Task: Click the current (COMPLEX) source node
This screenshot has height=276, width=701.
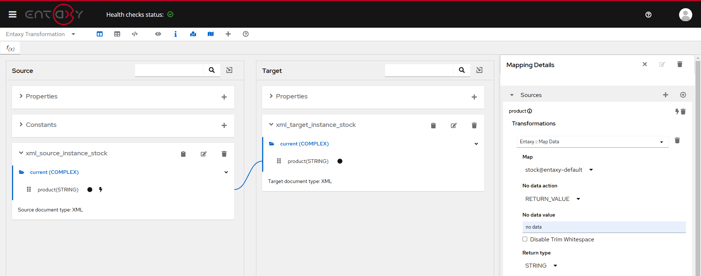Action: (54, 172)
